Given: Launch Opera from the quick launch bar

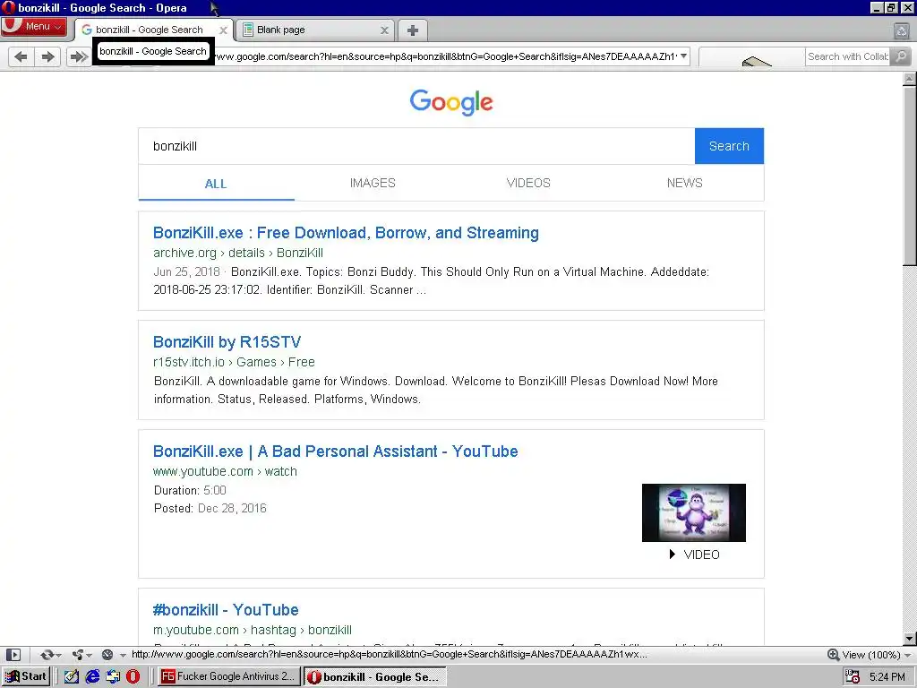Looking at the screenshot, I should 133,677.
